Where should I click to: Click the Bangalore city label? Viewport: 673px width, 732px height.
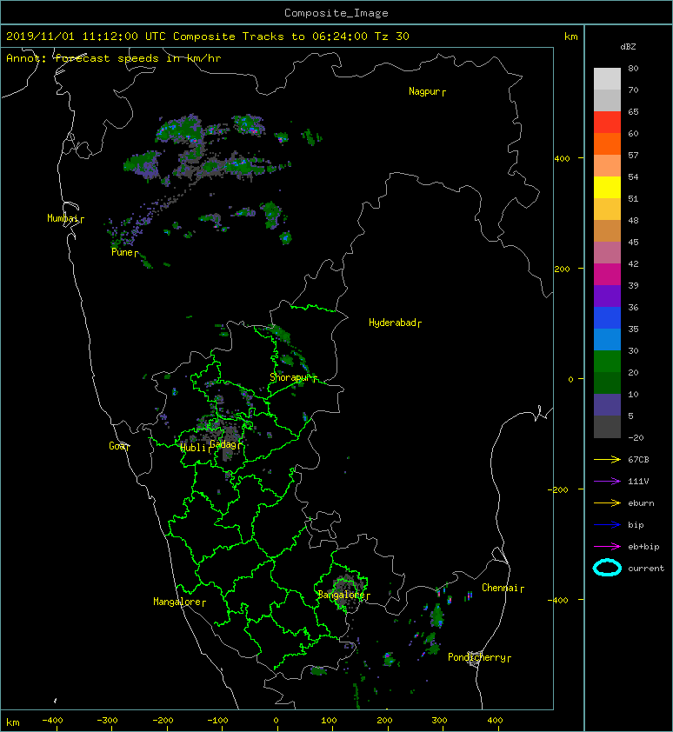point(343,596)
